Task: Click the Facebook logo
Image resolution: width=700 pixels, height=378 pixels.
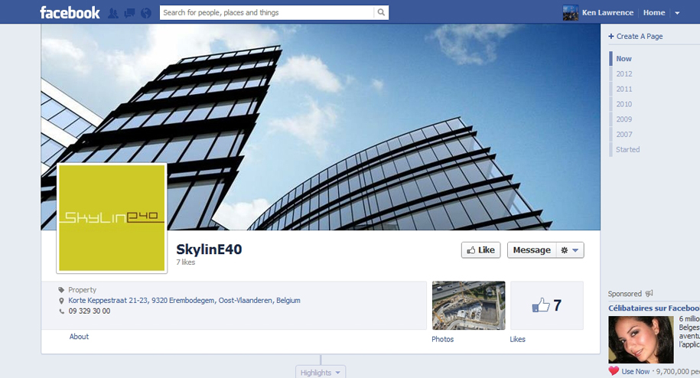Action: pyautogui.click(x=70, y=12)
